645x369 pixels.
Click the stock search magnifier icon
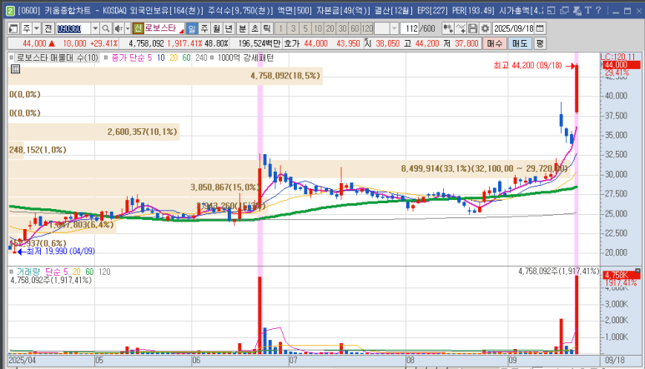point(106,28)
